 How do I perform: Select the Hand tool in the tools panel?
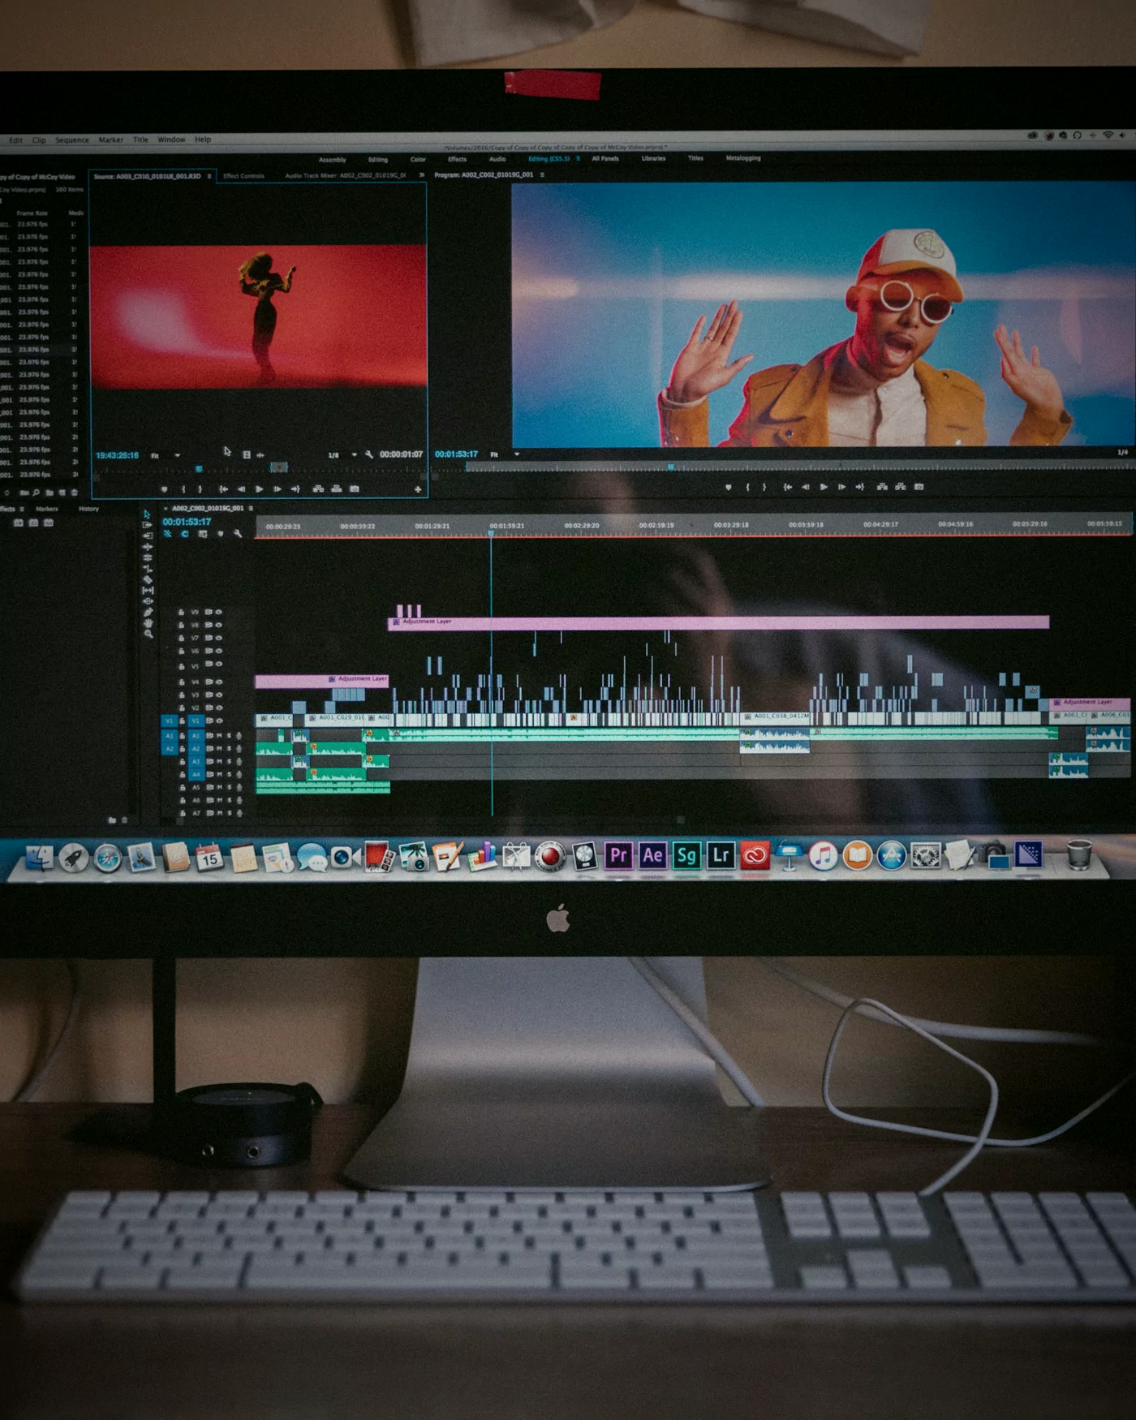click(148, 623)
